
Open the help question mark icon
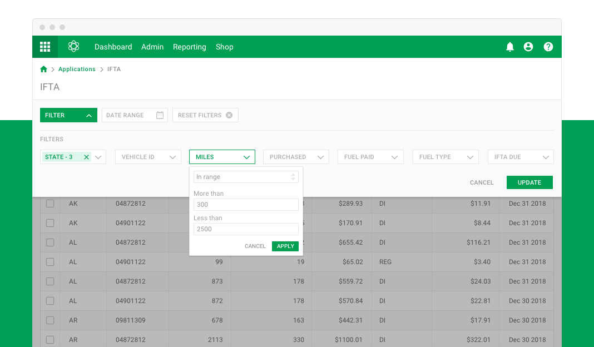pyautogui.click(x=548, y=47)
